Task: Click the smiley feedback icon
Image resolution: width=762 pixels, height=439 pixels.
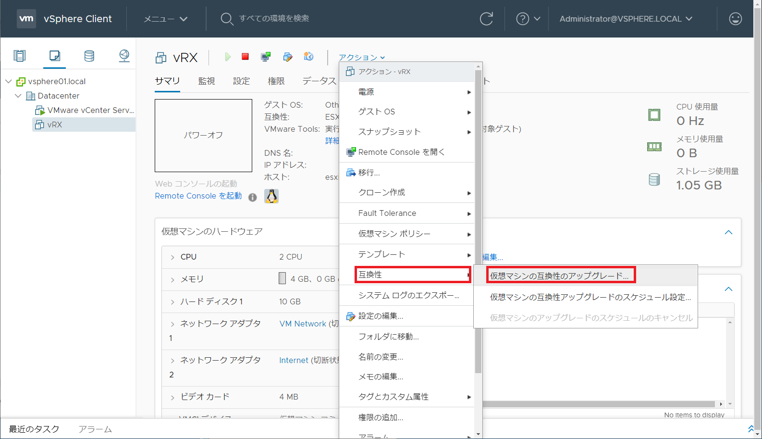Action: (x=735, y=19)
